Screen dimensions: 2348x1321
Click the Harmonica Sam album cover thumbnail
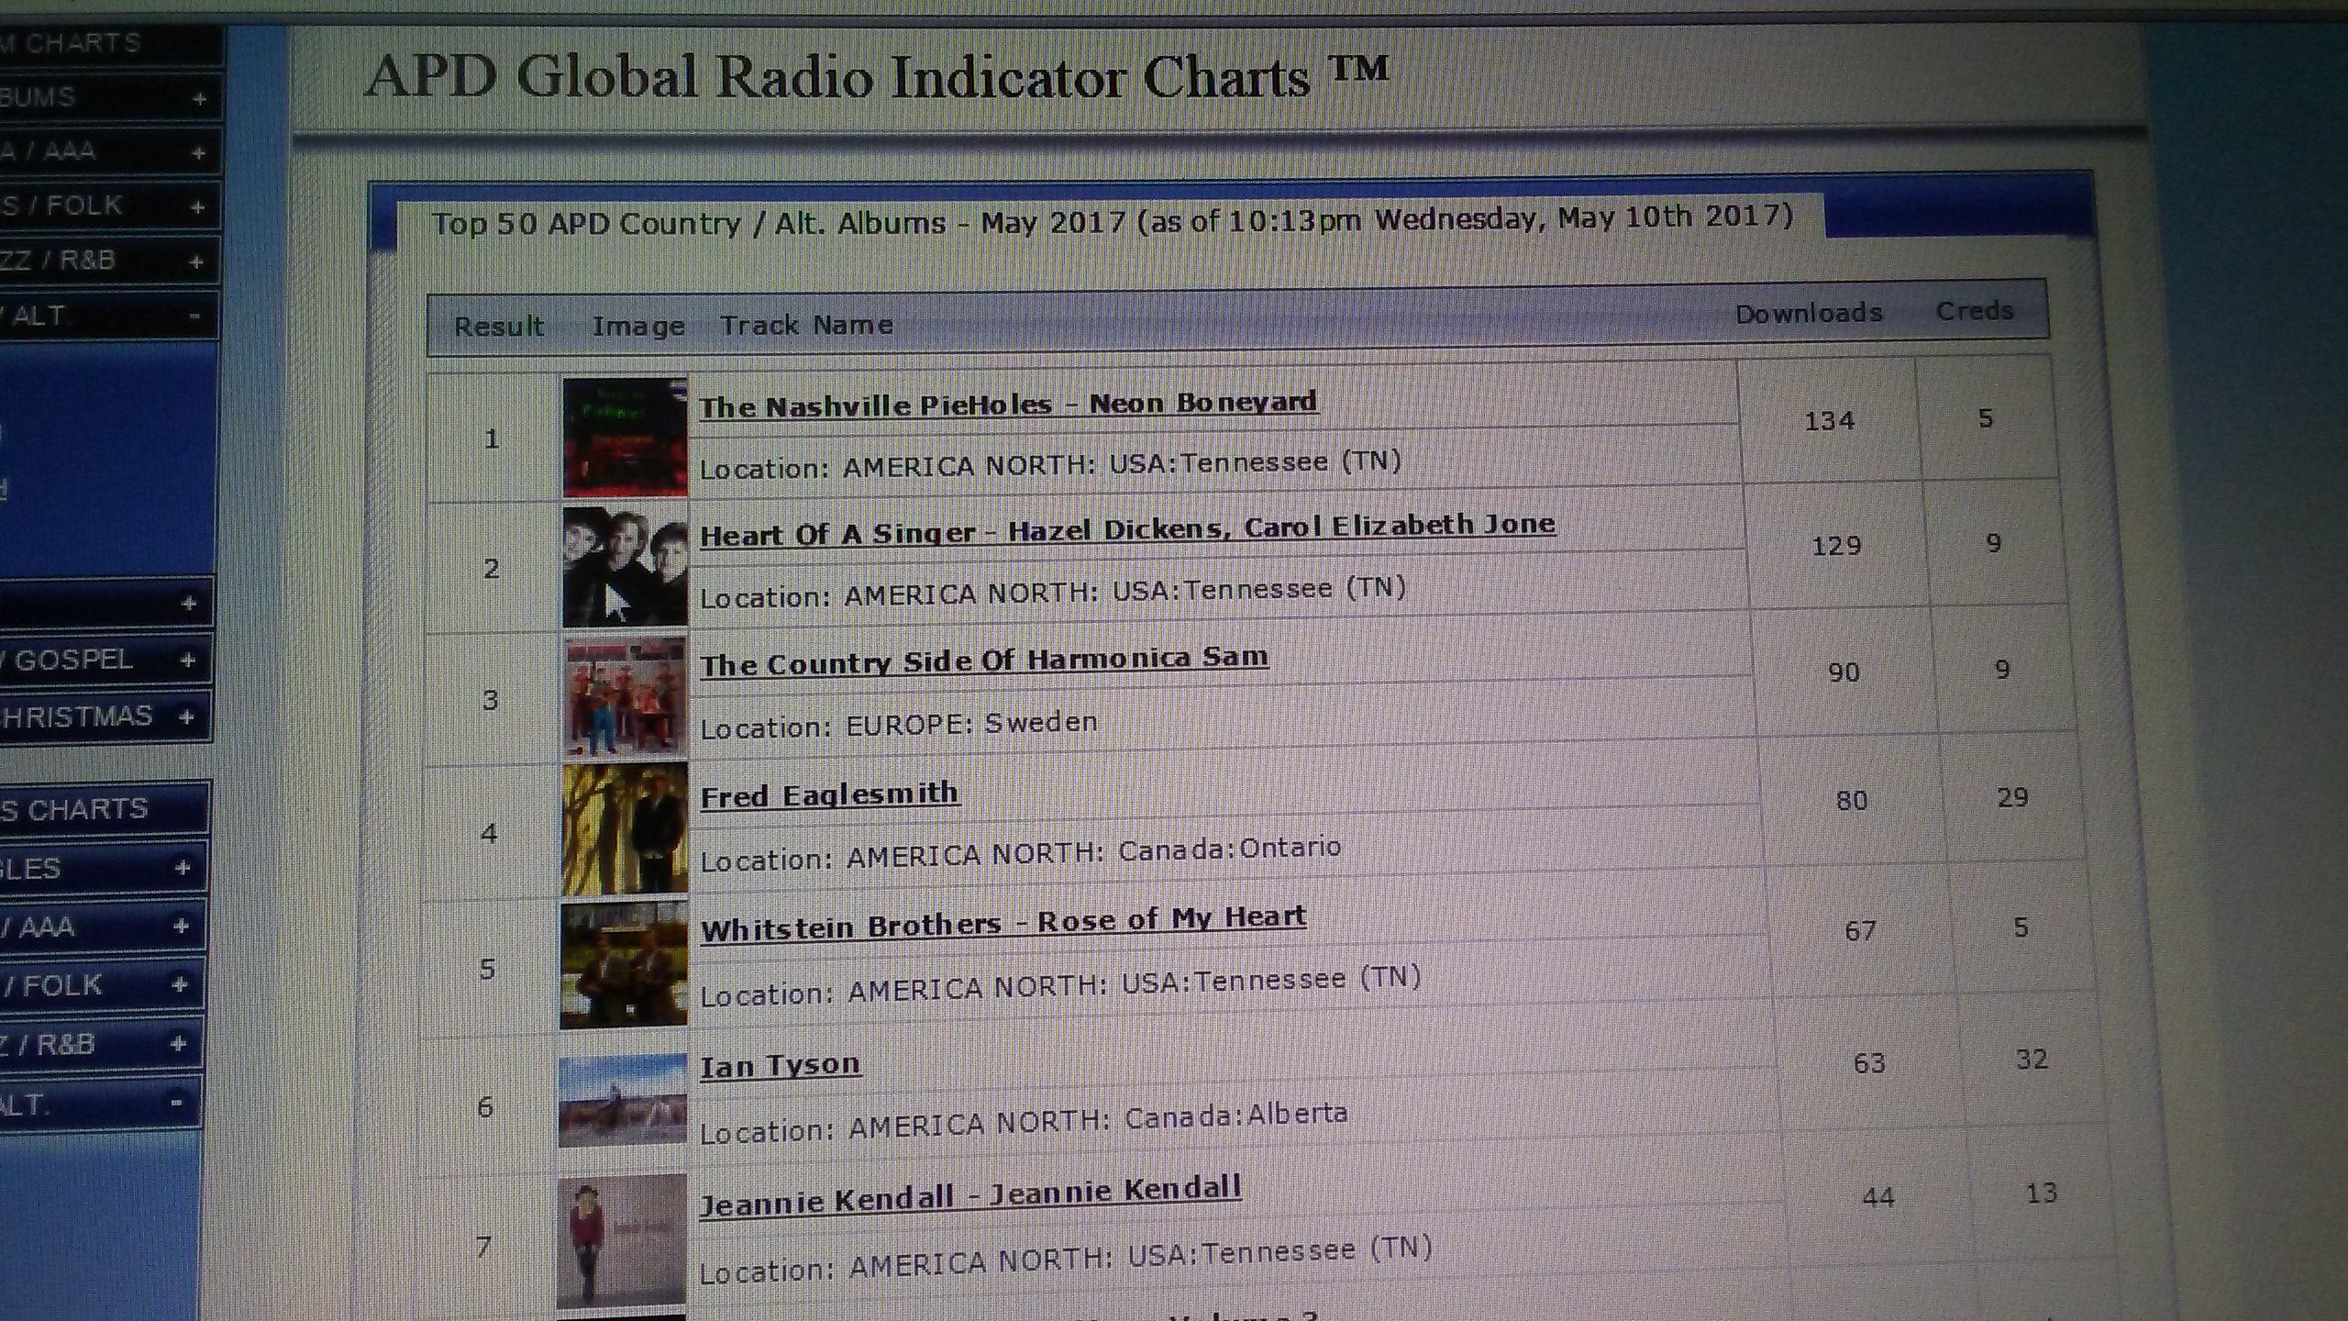point(625,697)
